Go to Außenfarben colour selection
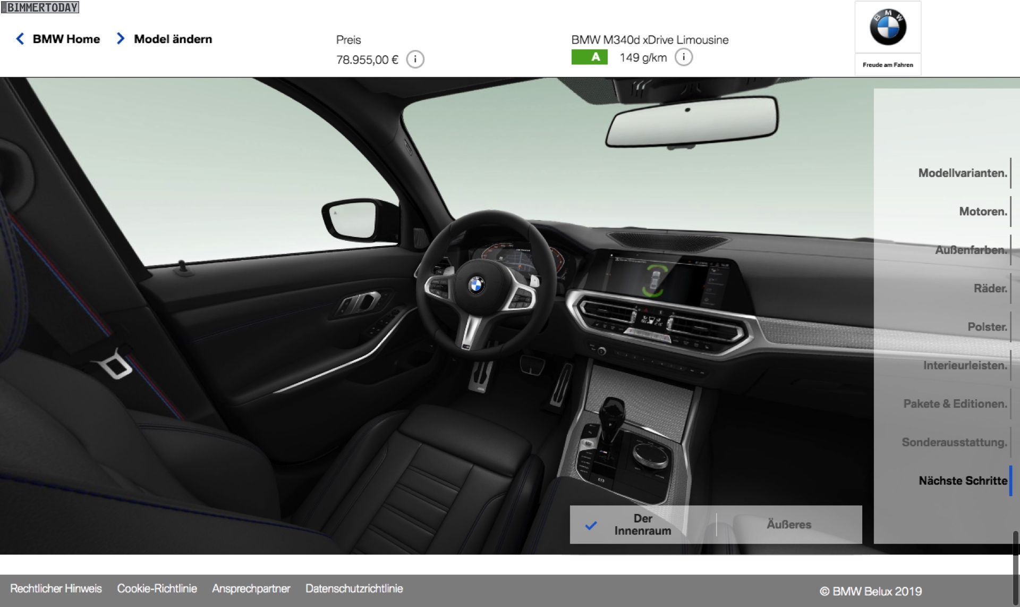This screenshot has width=1020, height=607. coord(971,250)
